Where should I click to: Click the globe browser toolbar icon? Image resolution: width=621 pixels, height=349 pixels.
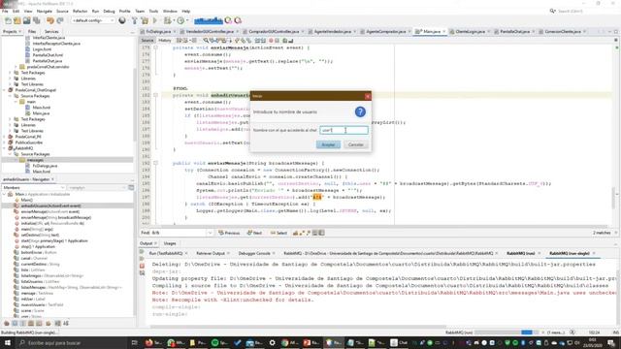coord(122,20)
